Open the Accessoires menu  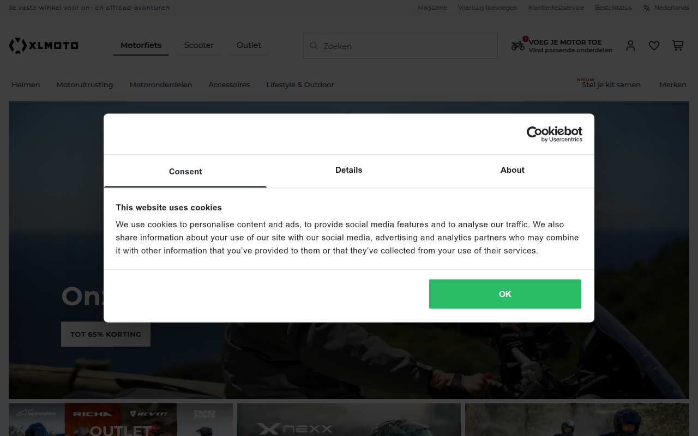tap(229, 84)
